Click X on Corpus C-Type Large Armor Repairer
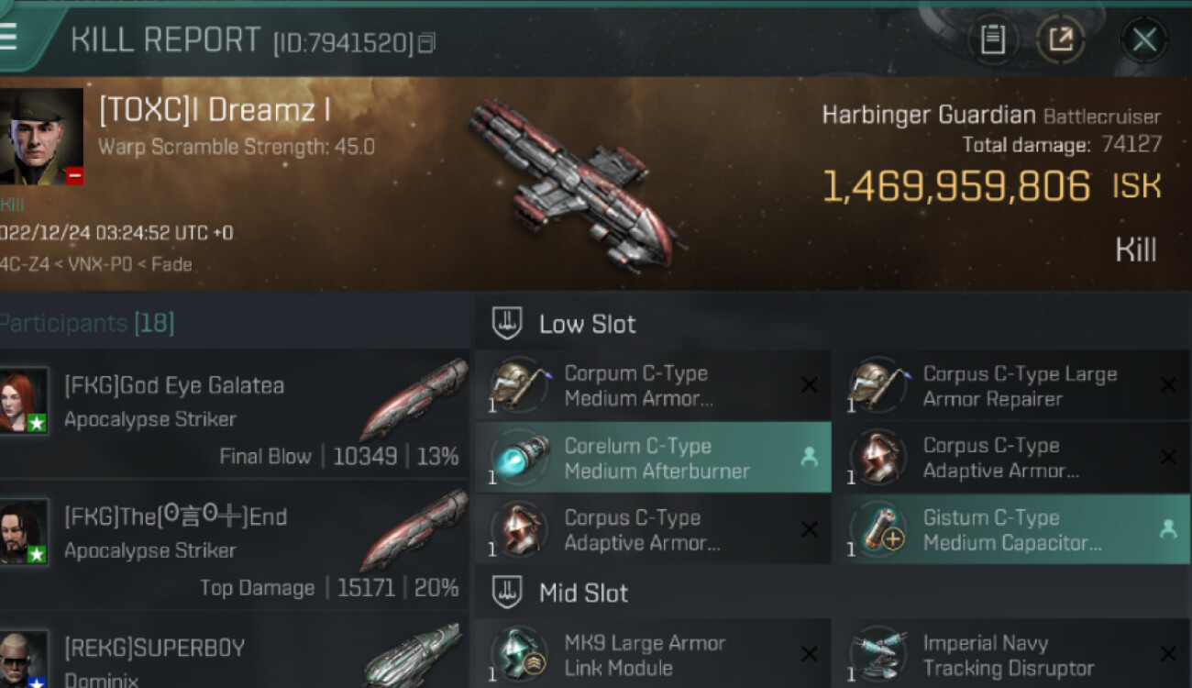The height and width of the screenshot is (688, 1192). pos(1168,385)
